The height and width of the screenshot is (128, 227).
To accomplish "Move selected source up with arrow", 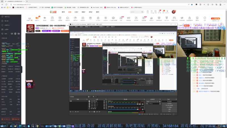I will click(x=97, y=112).
